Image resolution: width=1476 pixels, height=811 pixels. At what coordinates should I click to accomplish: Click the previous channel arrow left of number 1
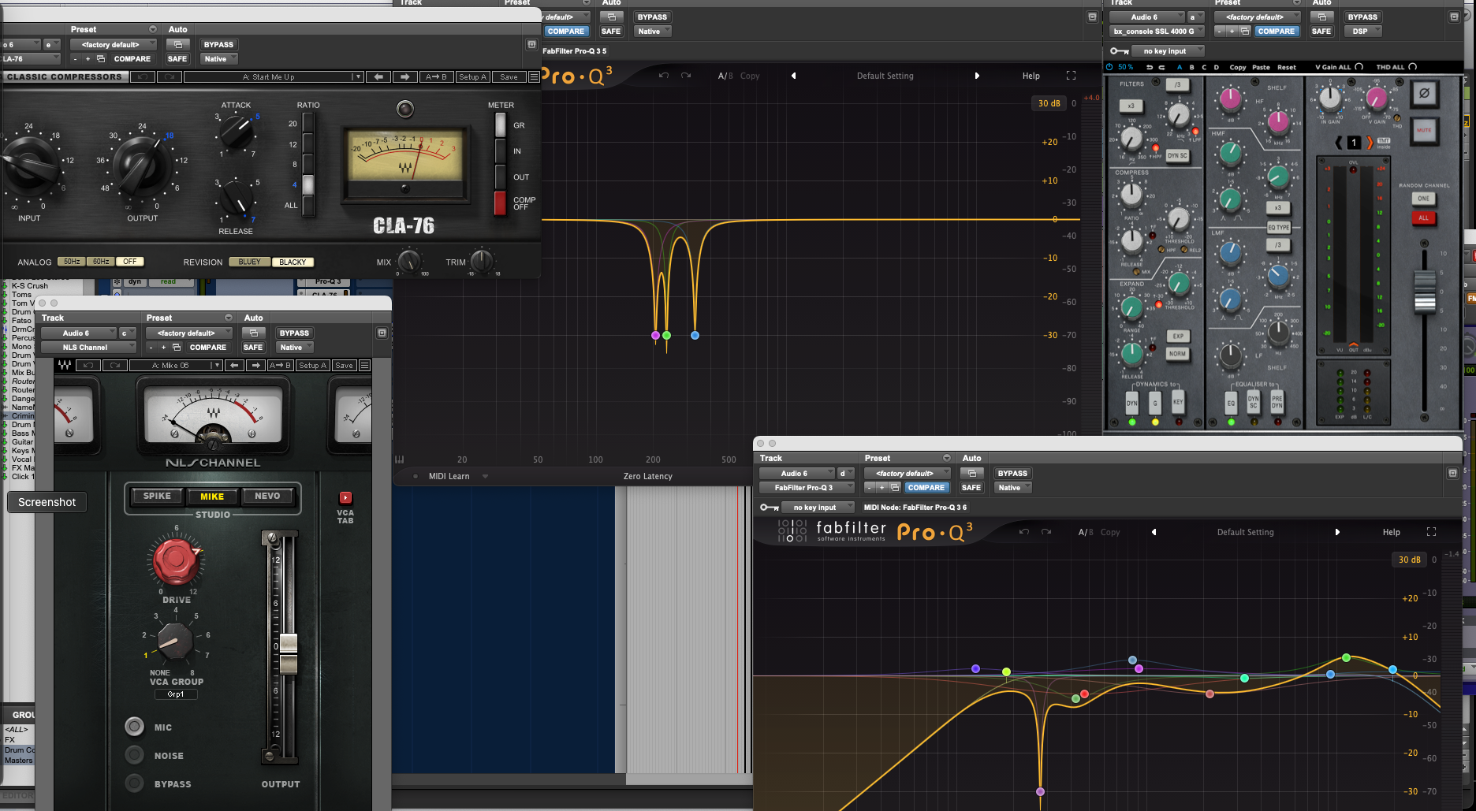point(1339,143)
